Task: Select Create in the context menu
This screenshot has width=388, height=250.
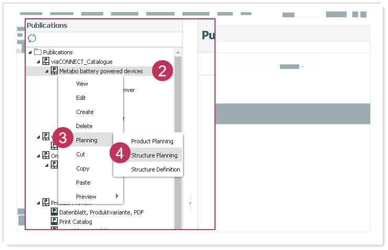Action: (84, 112)
